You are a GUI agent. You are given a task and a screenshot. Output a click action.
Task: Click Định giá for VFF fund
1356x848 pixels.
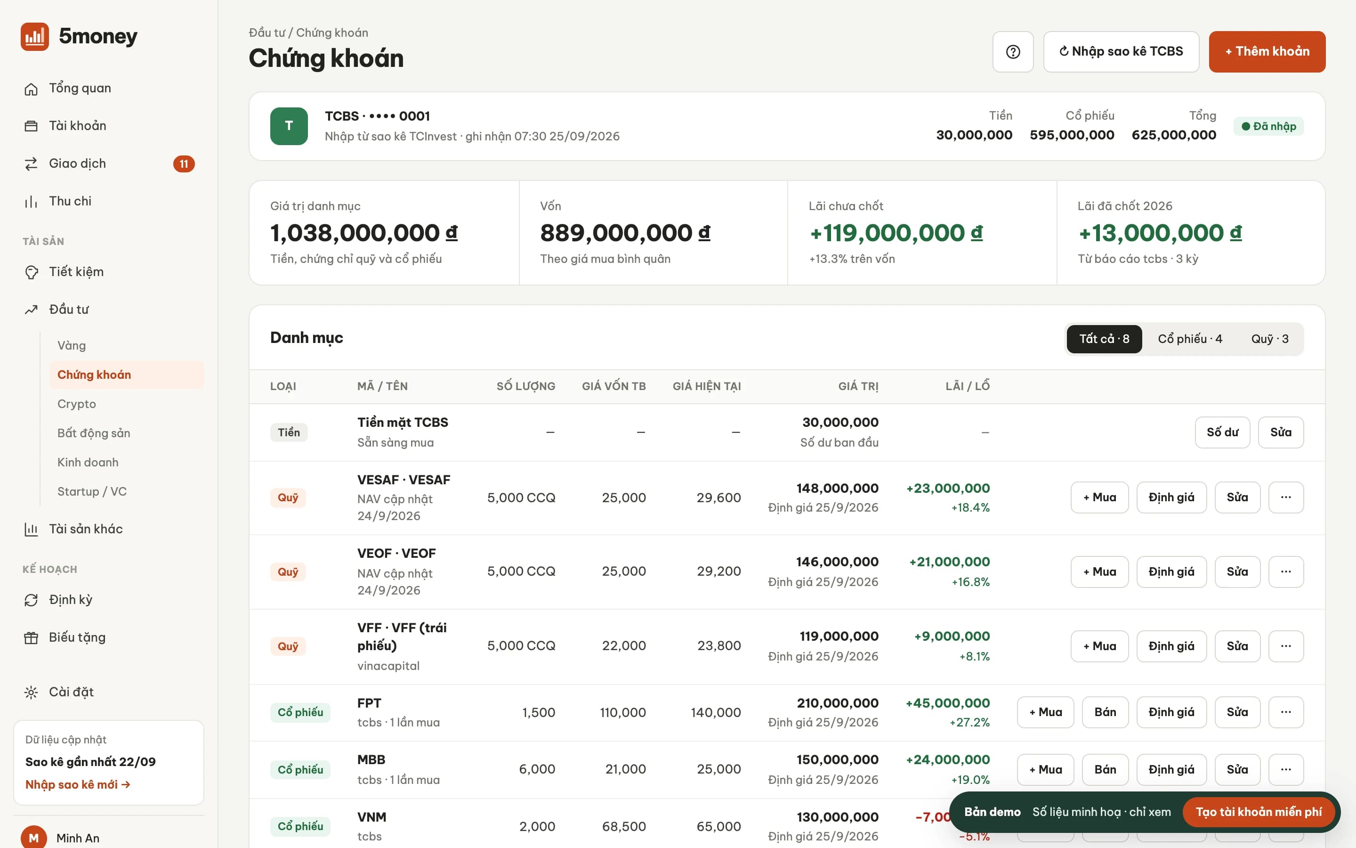pyautogui.click(x=1171, y=646)
